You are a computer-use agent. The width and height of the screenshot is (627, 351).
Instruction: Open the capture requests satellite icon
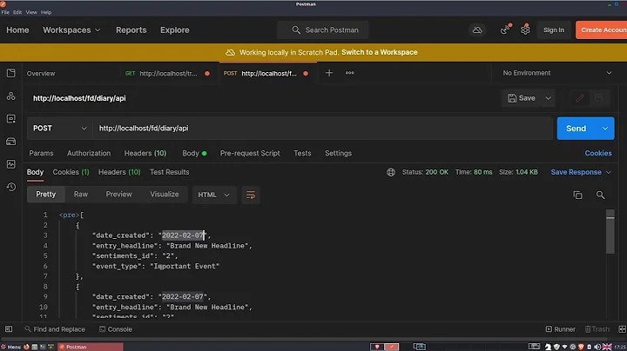click(505, 30)
